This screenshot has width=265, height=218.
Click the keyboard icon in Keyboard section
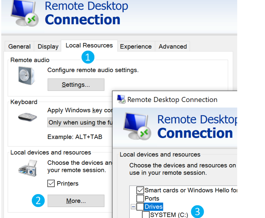(x=27, y=117)
